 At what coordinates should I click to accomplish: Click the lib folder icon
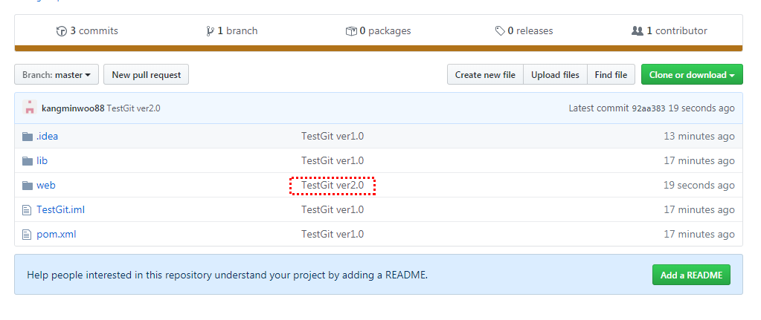(x=28, y=160)
